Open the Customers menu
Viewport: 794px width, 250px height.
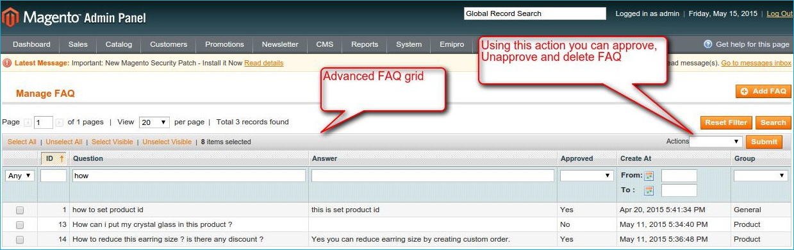169,44
